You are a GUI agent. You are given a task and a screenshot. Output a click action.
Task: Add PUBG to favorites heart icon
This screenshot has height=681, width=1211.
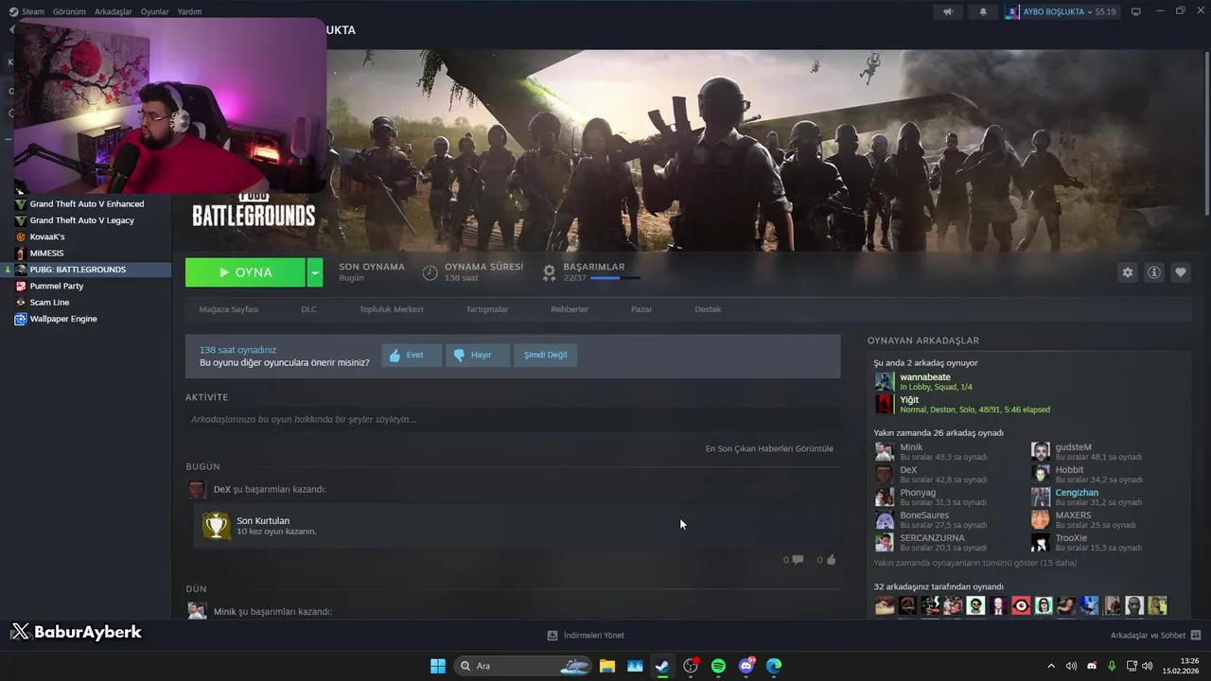point(1181,272)
